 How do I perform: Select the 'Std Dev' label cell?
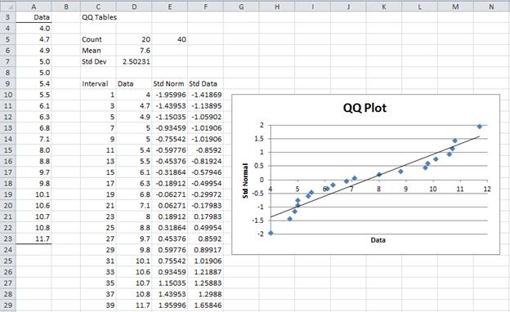tap(98, 61)
